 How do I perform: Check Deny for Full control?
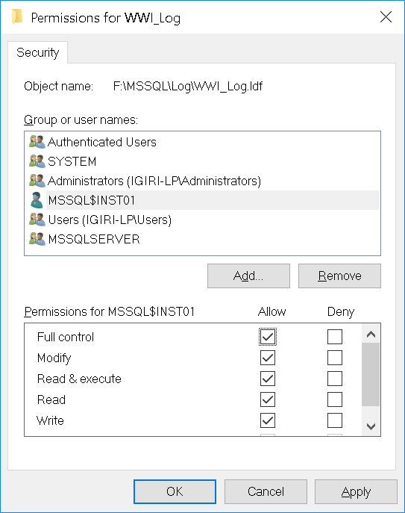click(335, 337)
